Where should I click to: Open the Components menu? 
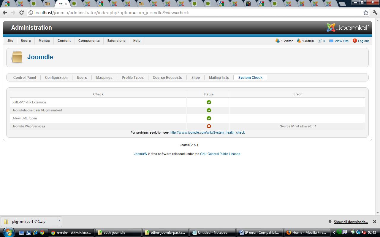tap(89, 41)
